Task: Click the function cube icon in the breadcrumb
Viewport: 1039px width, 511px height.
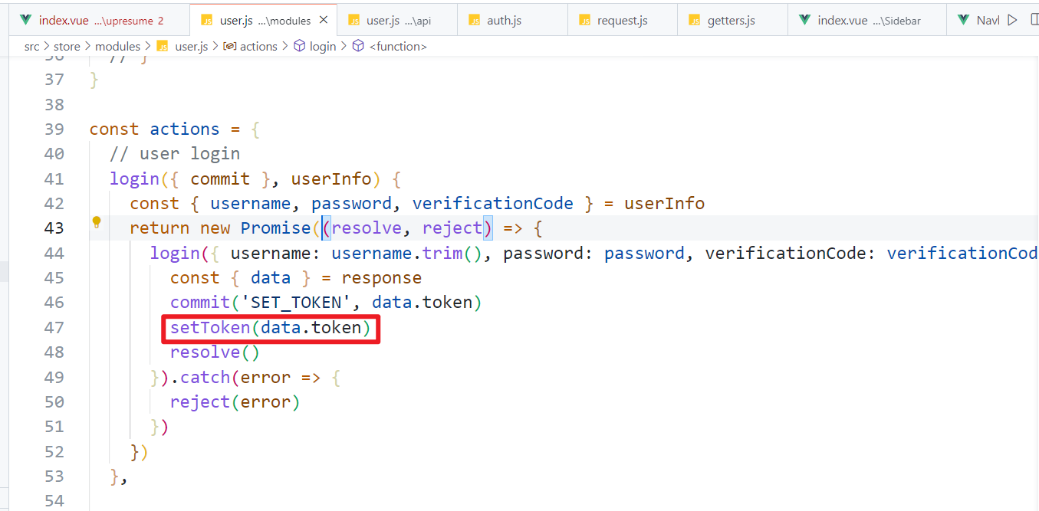Action: point(358,47)
